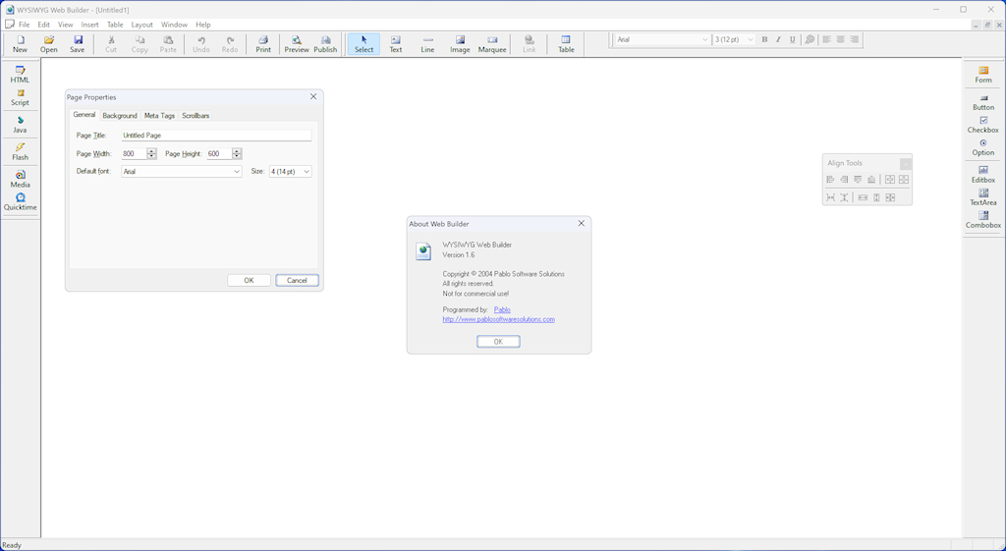Image resolution: width=1006 pixels, height=551 pixels.
Task: Pick the Line tool
Action: click(x=427, y=44)
